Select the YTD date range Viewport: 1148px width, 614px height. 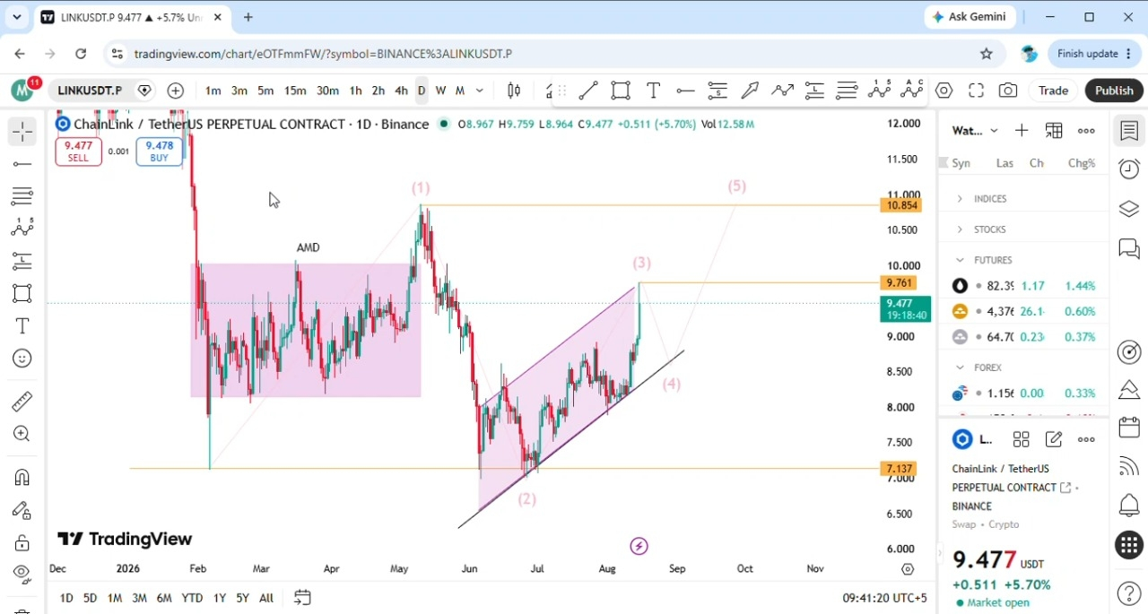[x=192, y=598]
